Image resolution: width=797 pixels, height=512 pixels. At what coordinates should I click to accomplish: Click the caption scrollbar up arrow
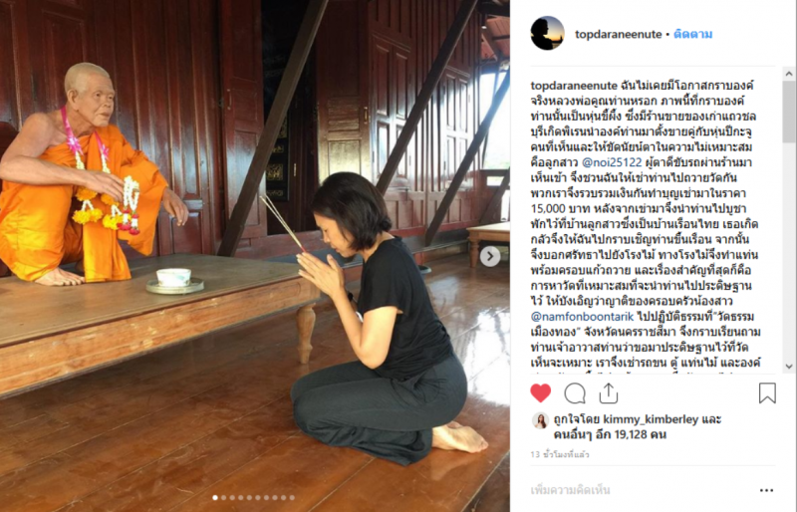click(788, 75)
